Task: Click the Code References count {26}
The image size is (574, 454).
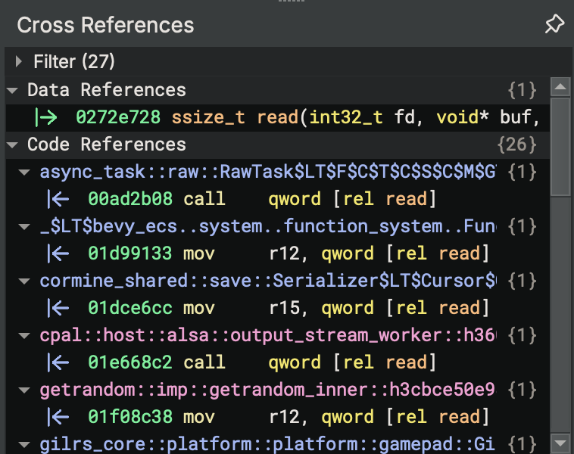Action: (x=517, y=145)
